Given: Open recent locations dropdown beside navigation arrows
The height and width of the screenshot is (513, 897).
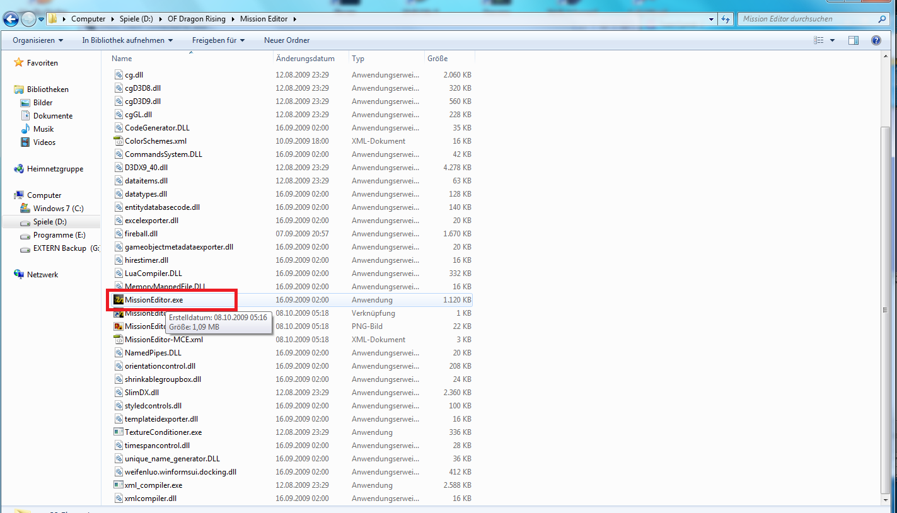Looking at the screenshot, I should 41,20.
